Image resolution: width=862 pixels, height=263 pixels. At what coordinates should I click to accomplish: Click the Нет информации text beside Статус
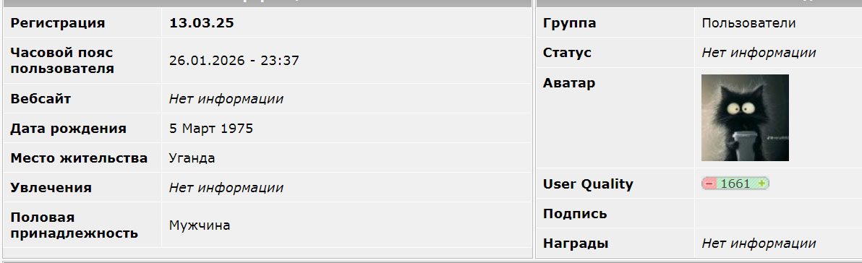click(x=759, y=53)
